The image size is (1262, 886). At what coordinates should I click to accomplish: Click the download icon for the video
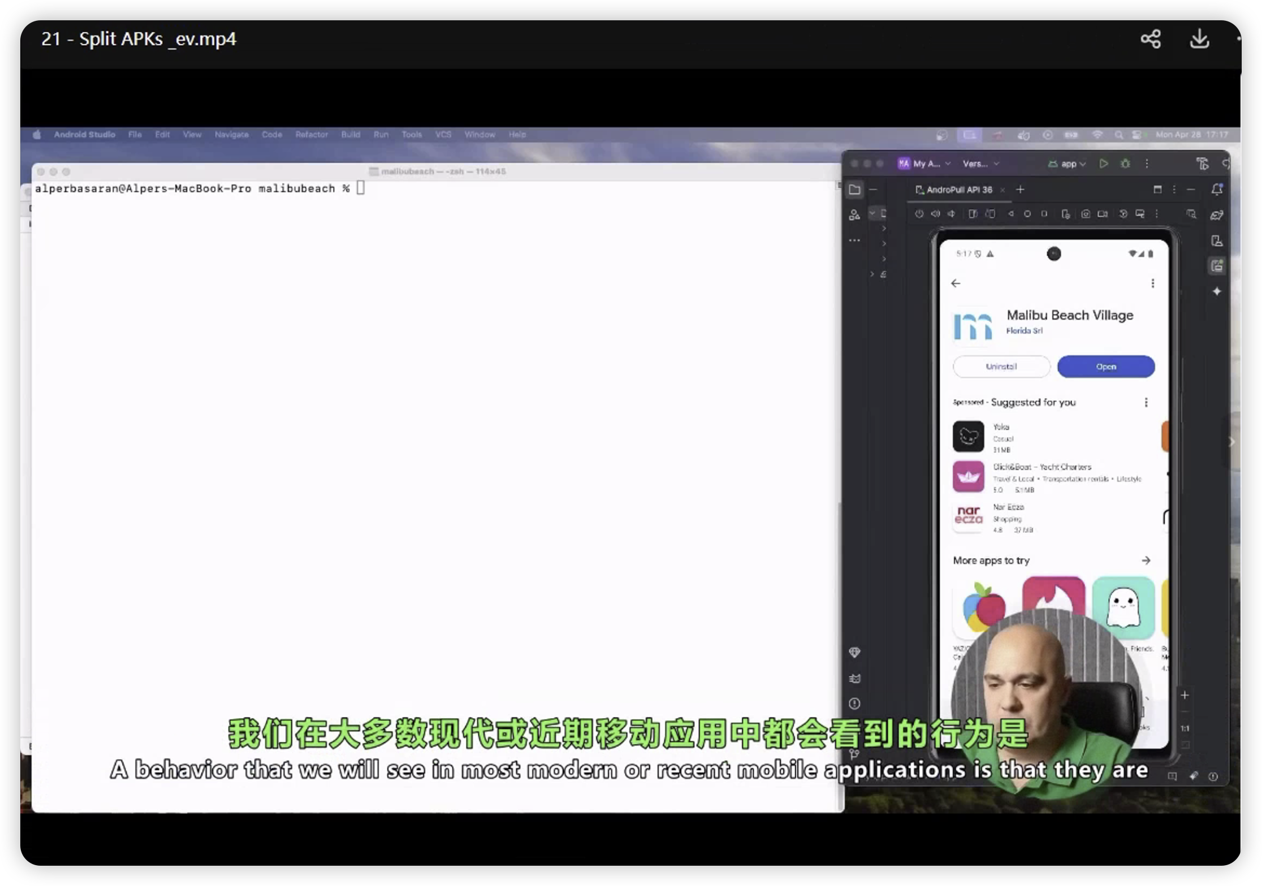(x=1199, y=39)
